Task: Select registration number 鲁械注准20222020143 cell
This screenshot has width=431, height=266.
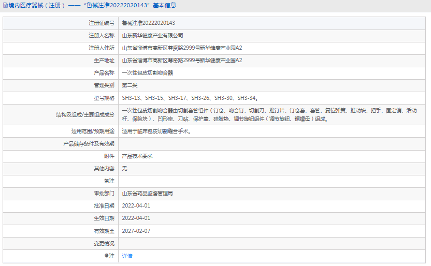Action: point(149,23)
